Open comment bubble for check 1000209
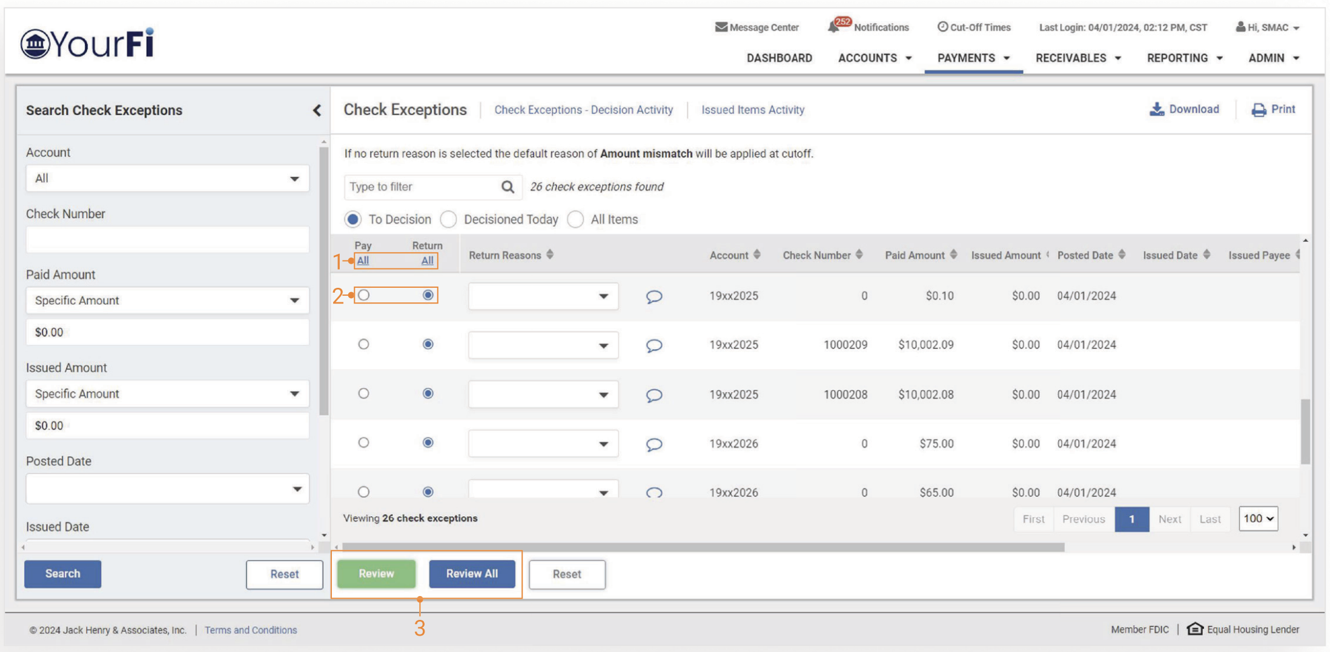The width and height of the screenshot is (1330, 652). [x=653, y=345]
